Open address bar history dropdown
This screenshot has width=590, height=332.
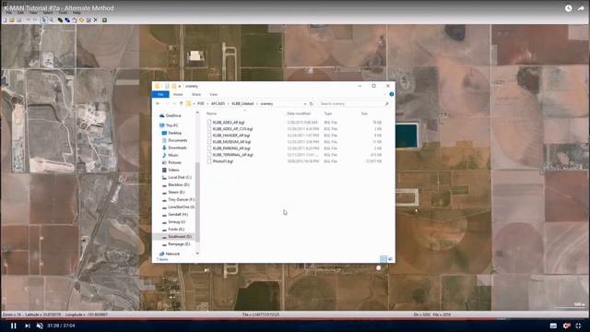click(304, 103)
